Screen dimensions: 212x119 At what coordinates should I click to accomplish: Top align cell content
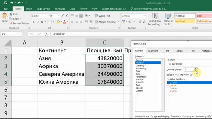[x=73, y=16]
